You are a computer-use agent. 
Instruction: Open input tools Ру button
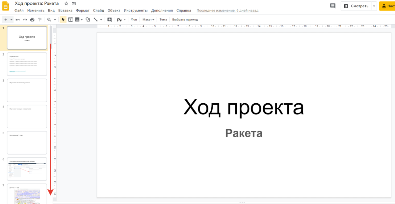(119, 20)
